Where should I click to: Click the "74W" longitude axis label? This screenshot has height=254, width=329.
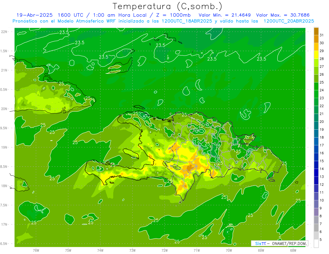100,251
